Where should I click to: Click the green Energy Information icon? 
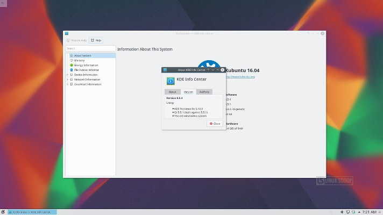(72, 65)
